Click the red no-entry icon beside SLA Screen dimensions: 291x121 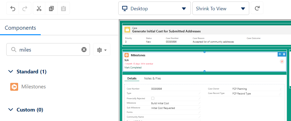(x=282, y=62)
